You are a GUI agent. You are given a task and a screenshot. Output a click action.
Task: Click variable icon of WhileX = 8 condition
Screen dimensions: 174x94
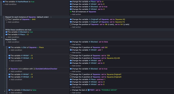tap(9, 77)
